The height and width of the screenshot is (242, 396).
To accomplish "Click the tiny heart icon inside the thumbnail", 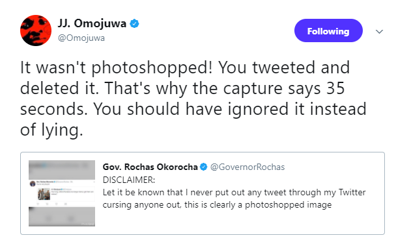I will point(56,204).
